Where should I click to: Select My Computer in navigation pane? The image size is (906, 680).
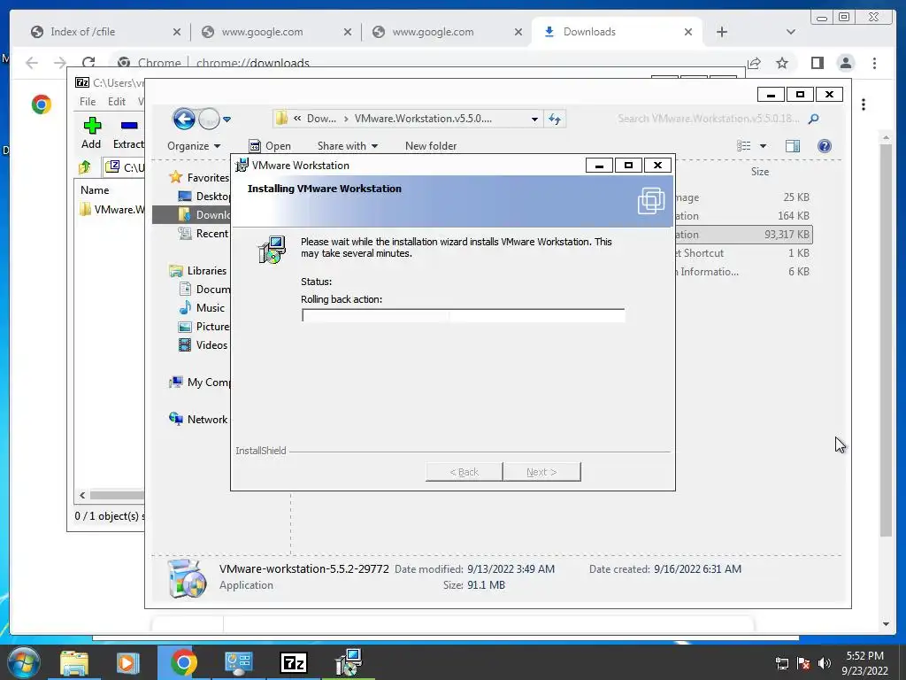[200, 382]
